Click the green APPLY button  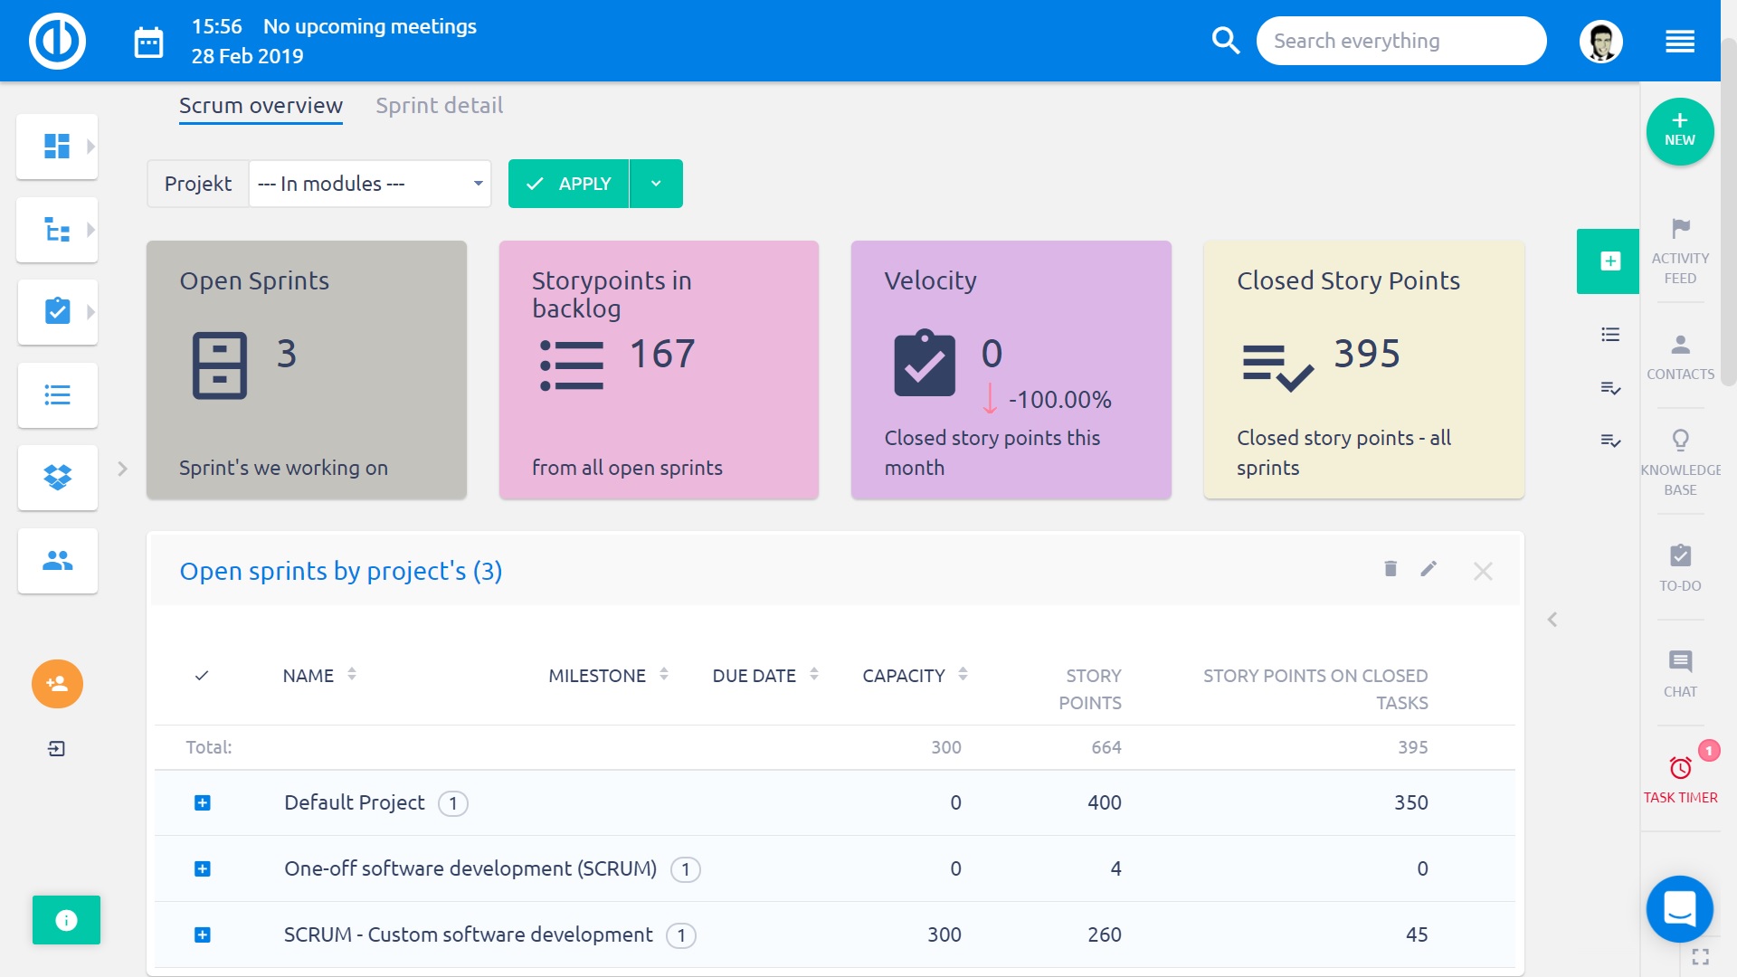(568, 184)
